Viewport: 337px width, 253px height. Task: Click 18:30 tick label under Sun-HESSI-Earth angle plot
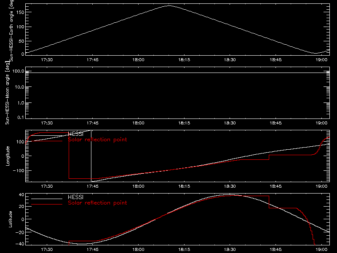(x=230, y=59)
